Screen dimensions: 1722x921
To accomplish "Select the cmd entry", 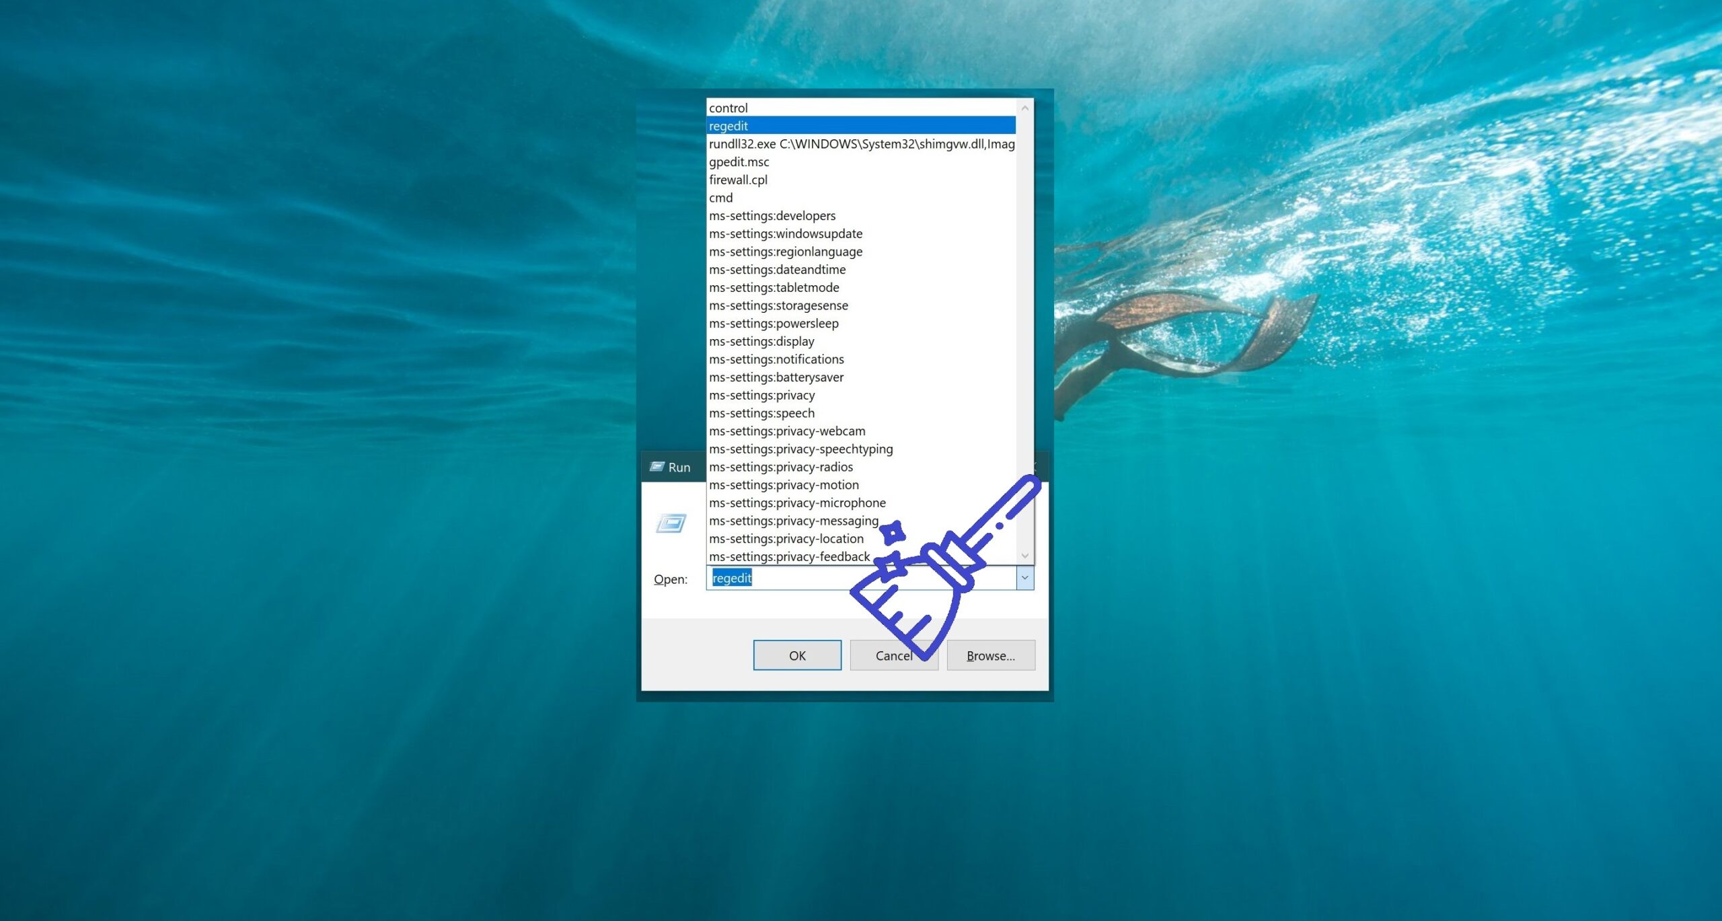I will click(x=720, y=198).
